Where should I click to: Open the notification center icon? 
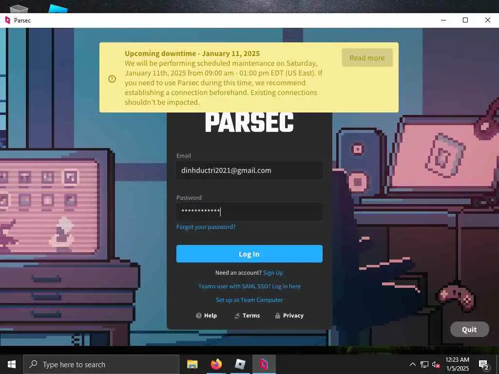tap(484, 364)
